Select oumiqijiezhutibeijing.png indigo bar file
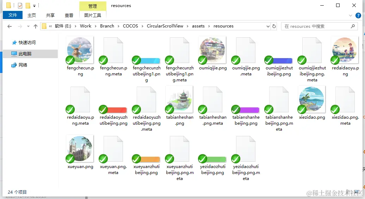Image resolution: width=365 pixels, height=199 pixels. coord(279,61)
